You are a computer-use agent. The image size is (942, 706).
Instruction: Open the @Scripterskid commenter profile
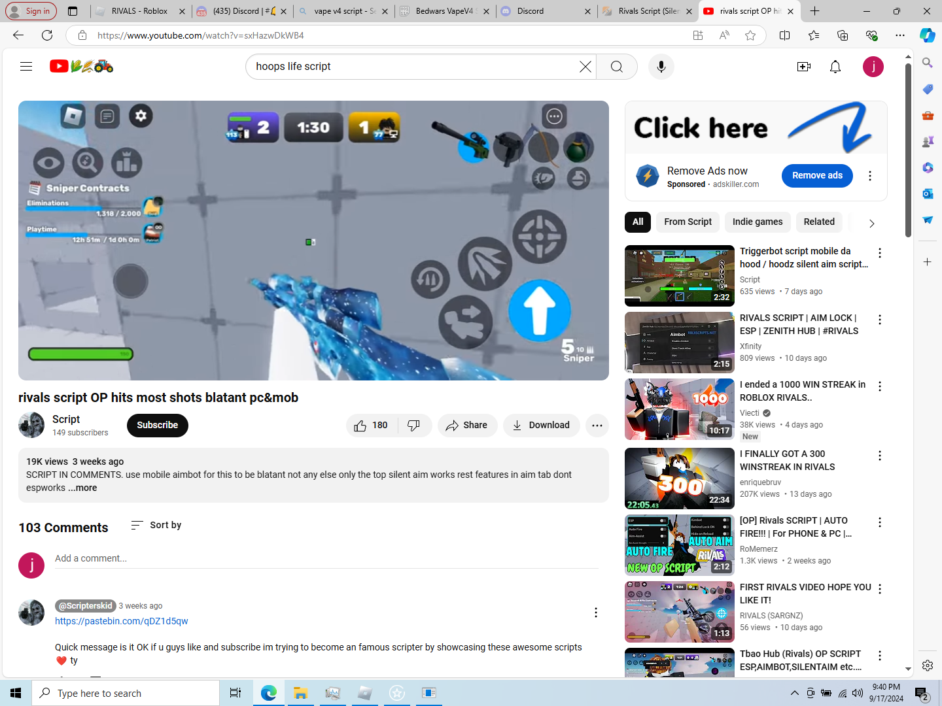[x=85, y=606]
